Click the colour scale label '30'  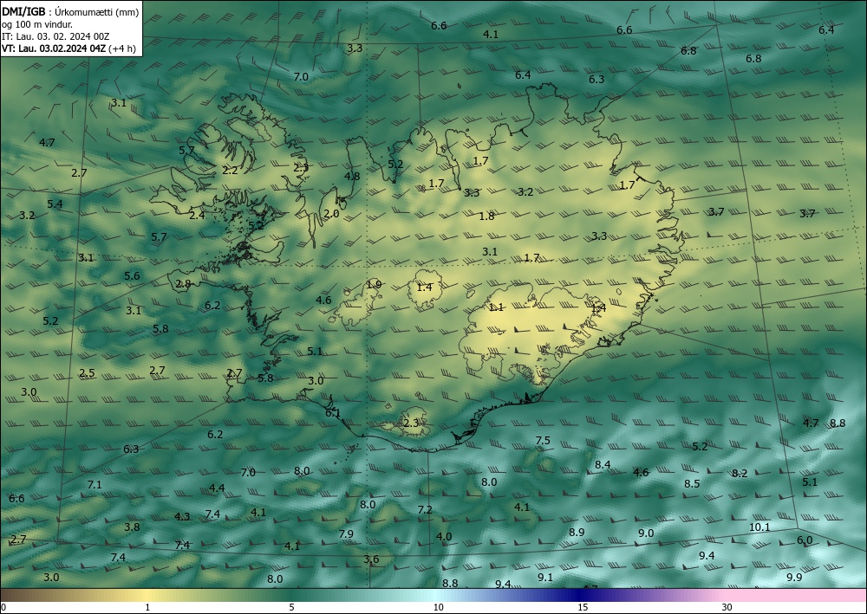[727, 607]
